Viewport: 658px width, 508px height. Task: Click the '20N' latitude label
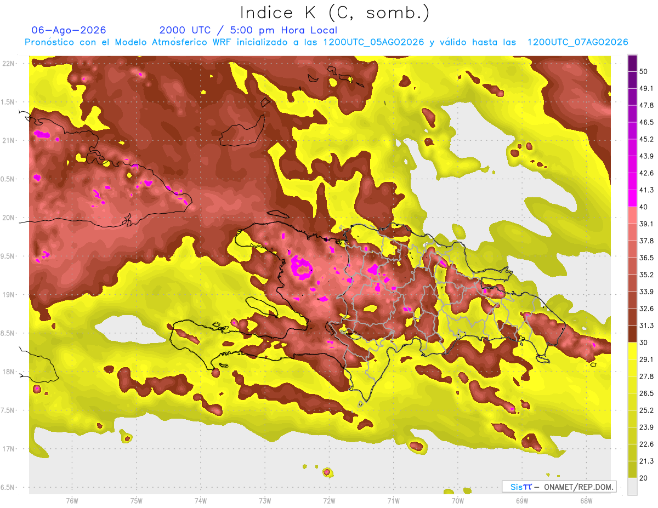click(x=8, y=218)
